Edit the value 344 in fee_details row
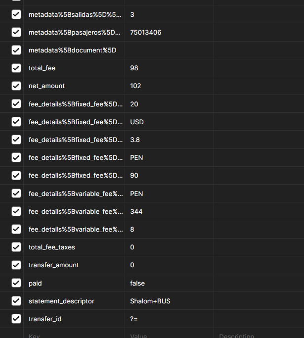The width and height of the screenshot is (304, 338). tap(136, 211)
